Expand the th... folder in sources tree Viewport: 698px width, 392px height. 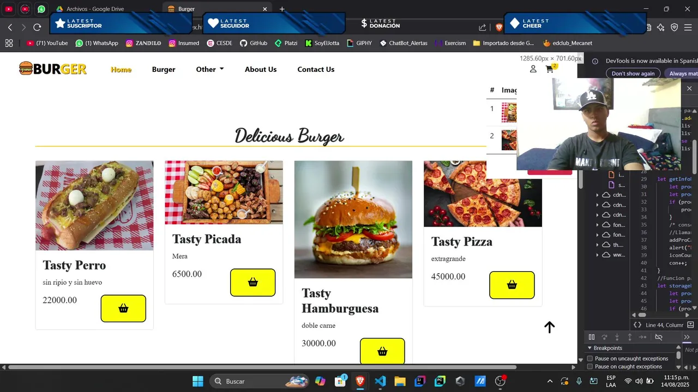[x=597, y=245]
